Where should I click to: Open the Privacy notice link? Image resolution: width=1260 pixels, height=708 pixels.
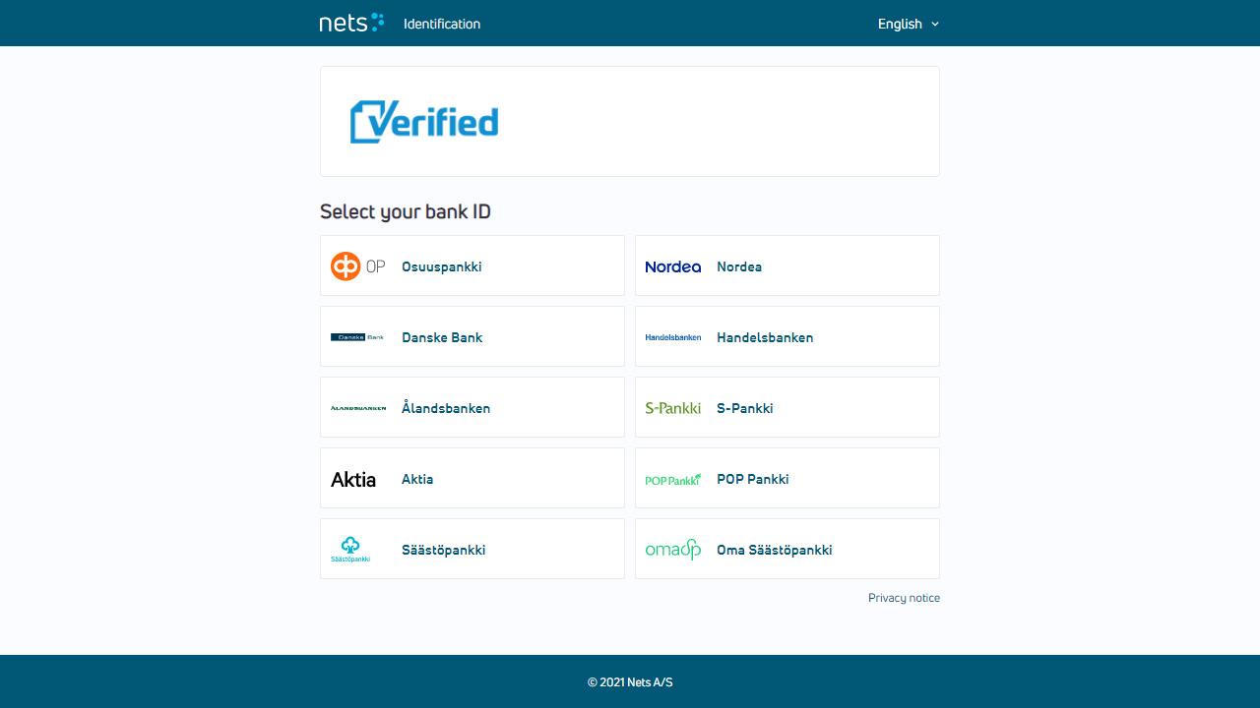904,598
